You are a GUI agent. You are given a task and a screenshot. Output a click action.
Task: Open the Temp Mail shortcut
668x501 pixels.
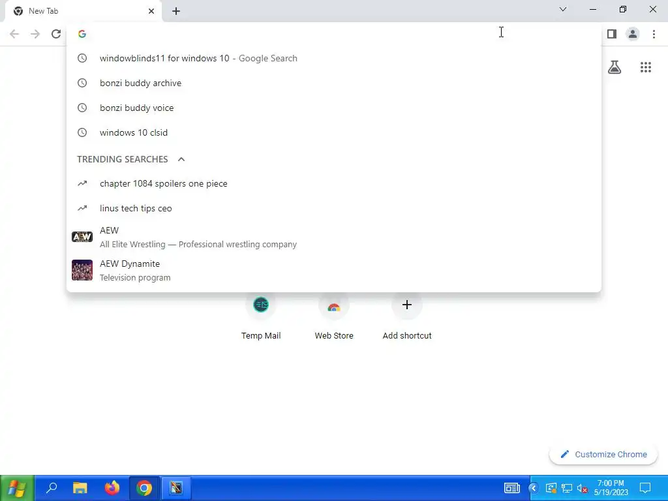click(x=261, y=315)
